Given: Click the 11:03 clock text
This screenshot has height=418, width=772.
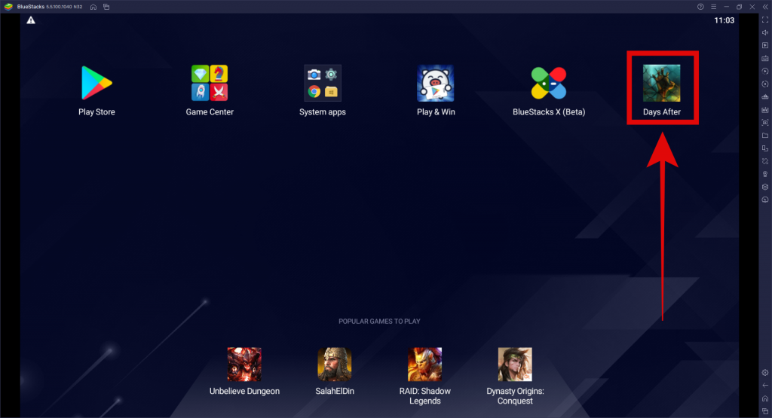Looking at the screenshot, I should (725, 20).
